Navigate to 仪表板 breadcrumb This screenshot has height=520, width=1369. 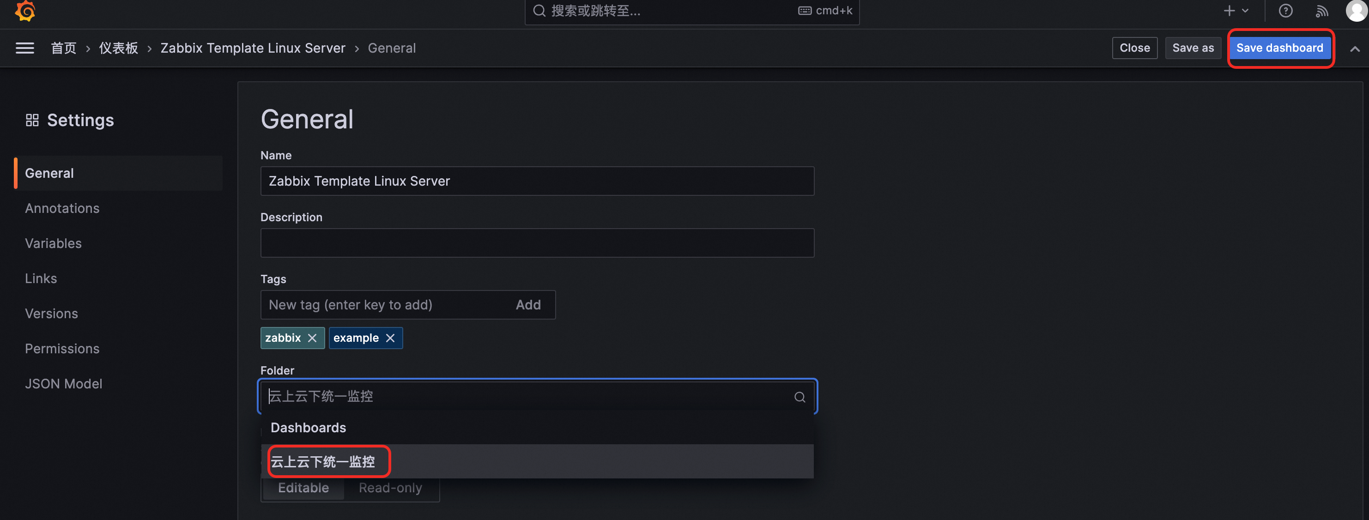pyautogui.click(x=119, y=48)
